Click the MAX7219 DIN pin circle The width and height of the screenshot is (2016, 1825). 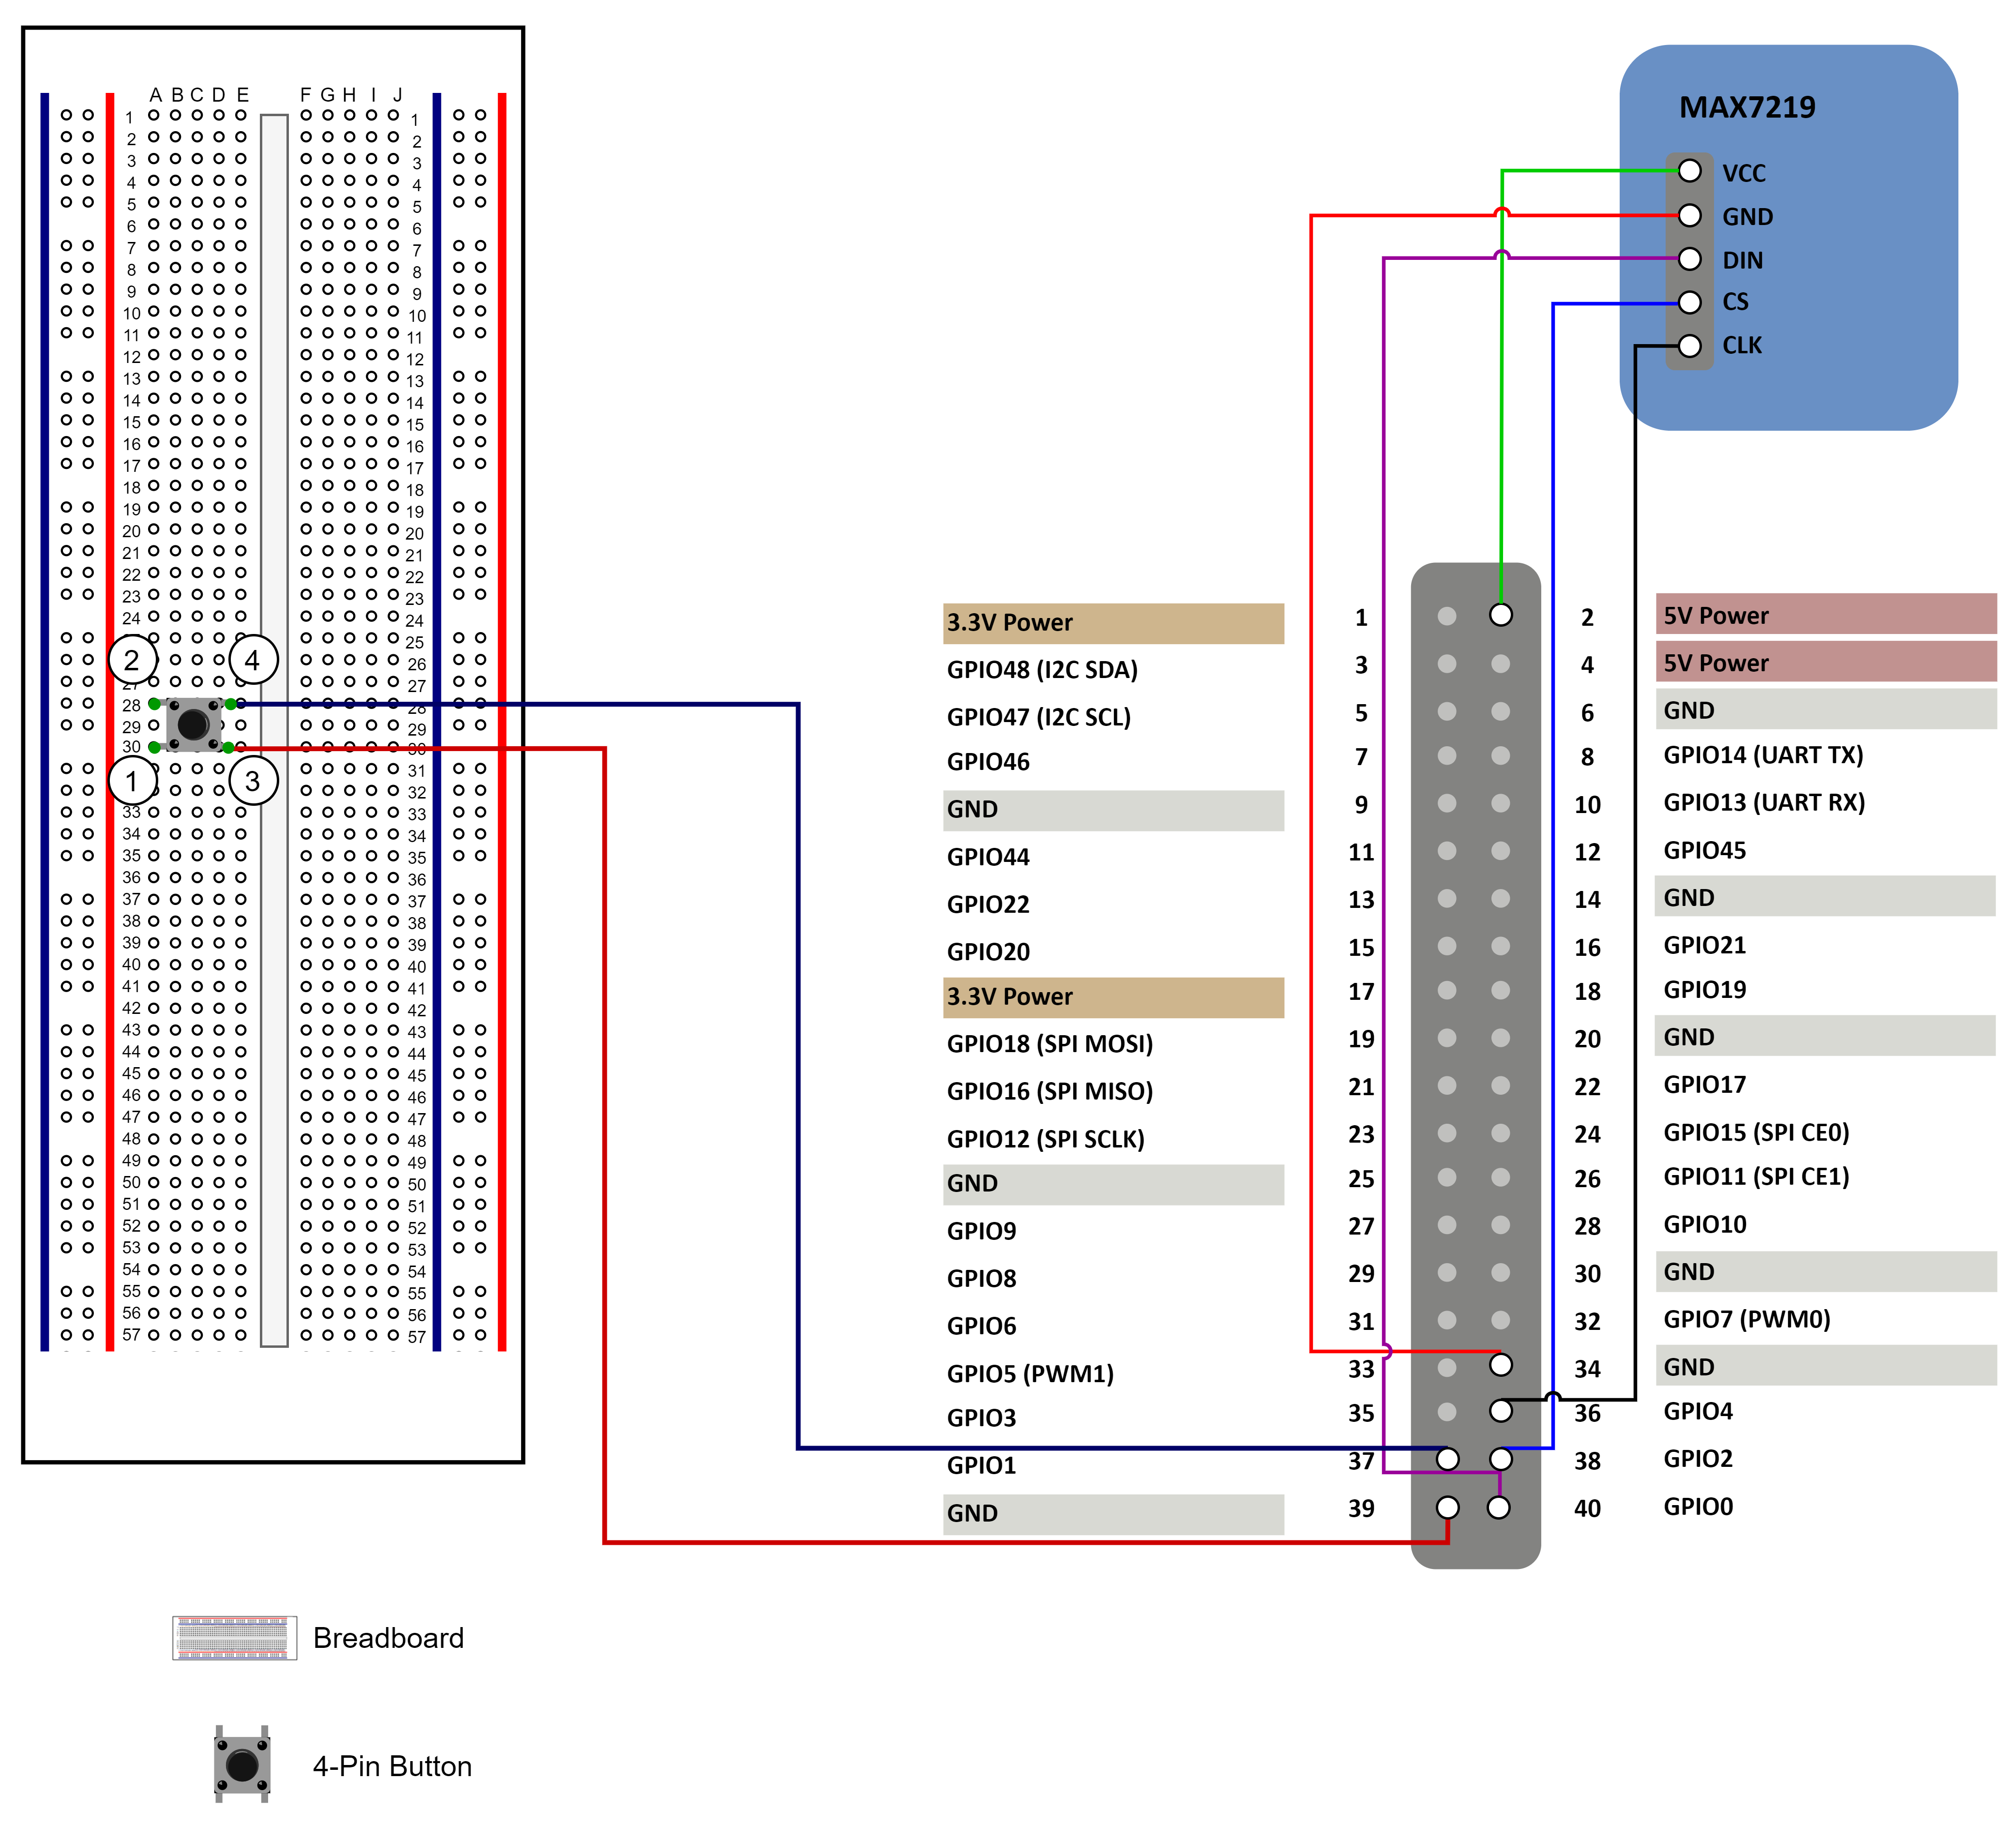[1689, 259]
